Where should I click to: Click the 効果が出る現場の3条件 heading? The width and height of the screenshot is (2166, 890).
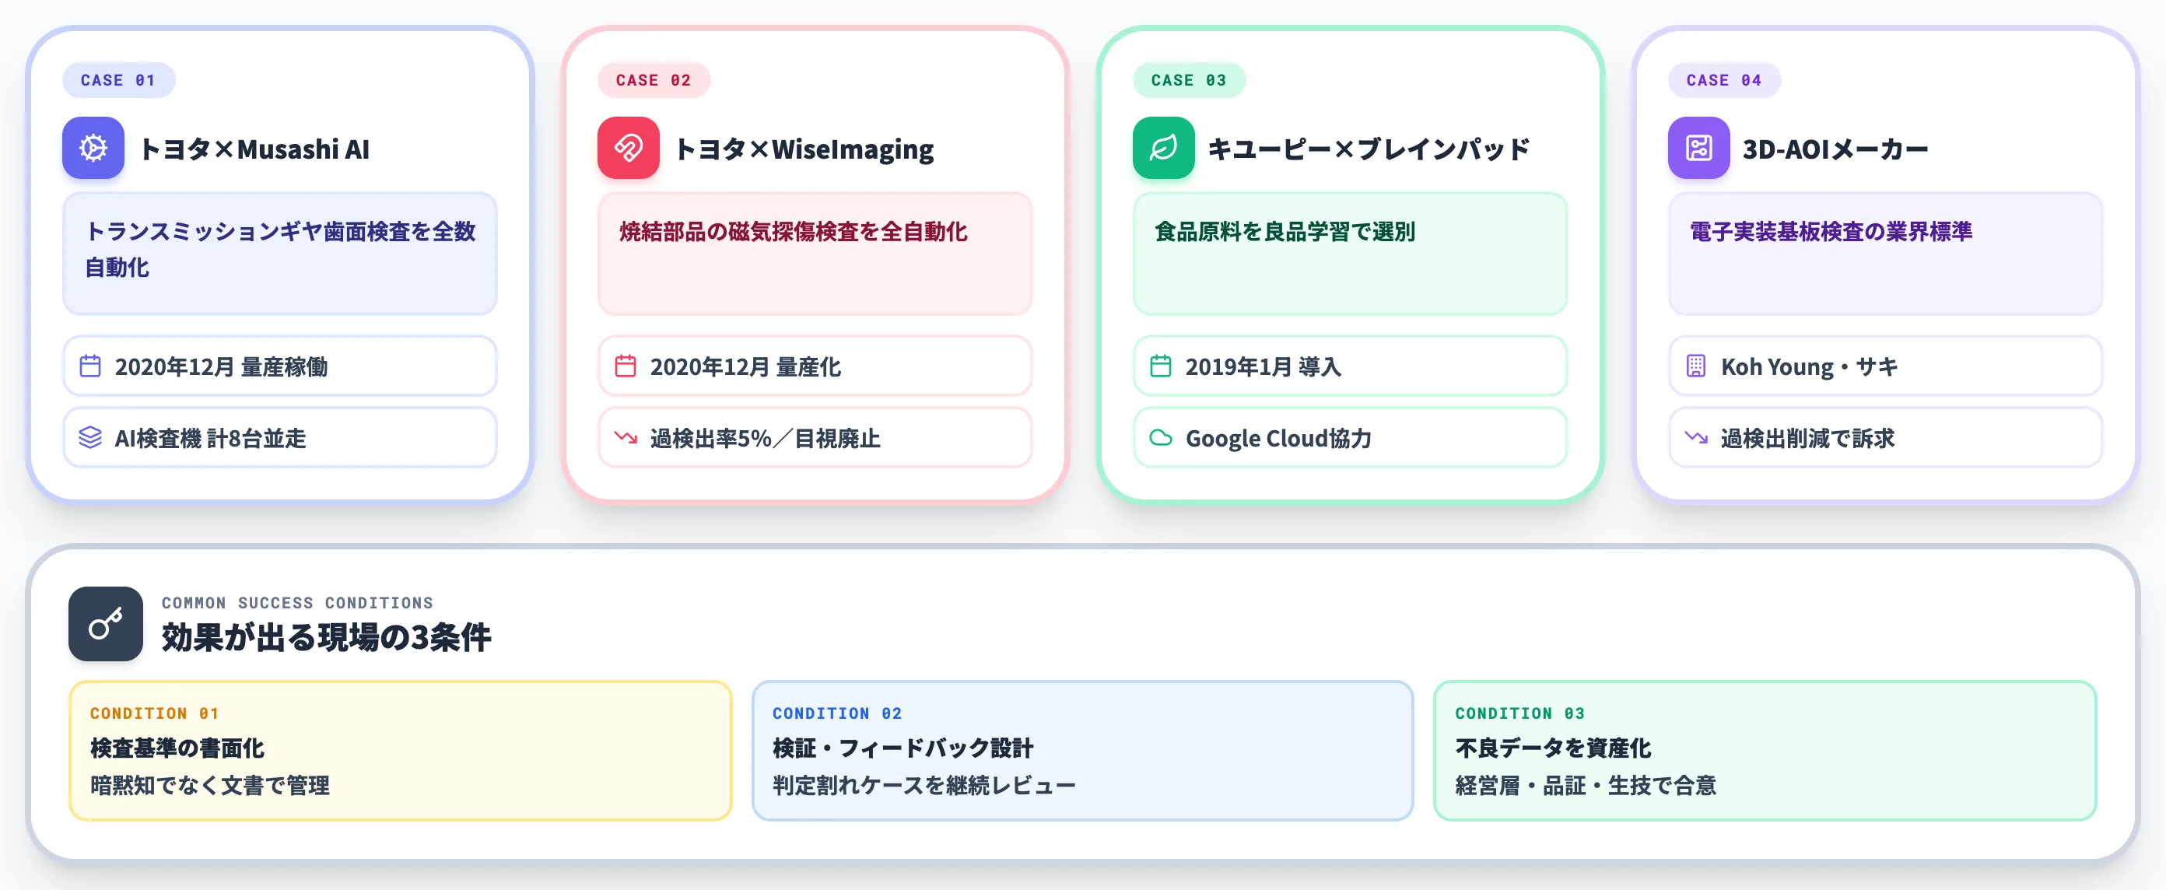click(326, 637)
